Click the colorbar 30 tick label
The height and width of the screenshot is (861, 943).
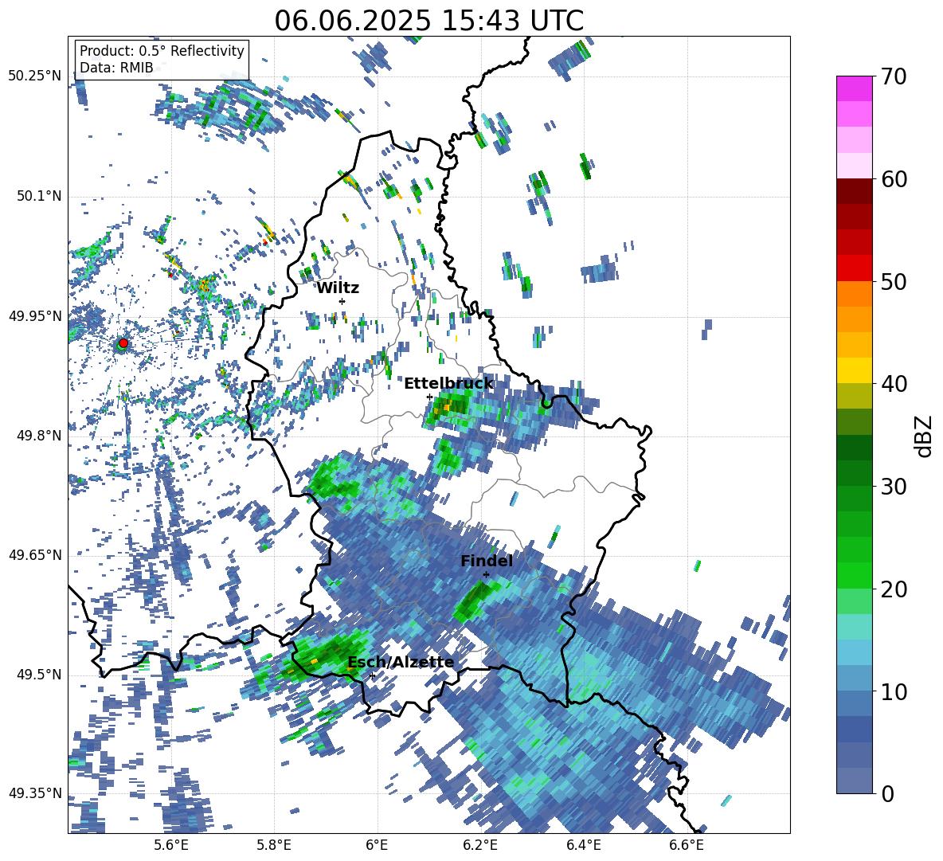[x=894, y=487]
